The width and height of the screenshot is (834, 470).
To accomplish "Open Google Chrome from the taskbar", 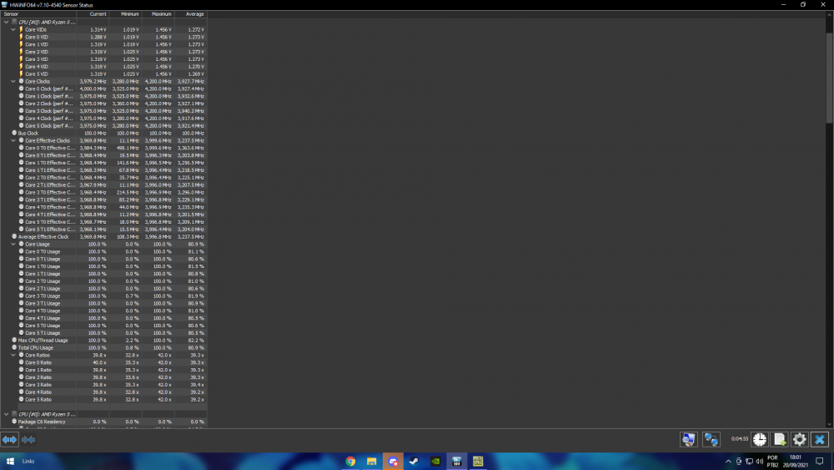I will pyautogui.click(x=350, y=462).
